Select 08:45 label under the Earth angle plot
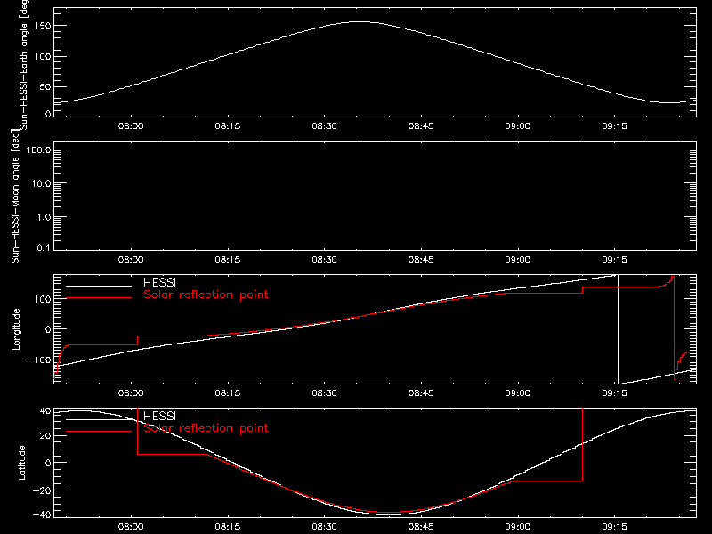Viewport: 712px width, 534px height. click(x=421, y=126)
